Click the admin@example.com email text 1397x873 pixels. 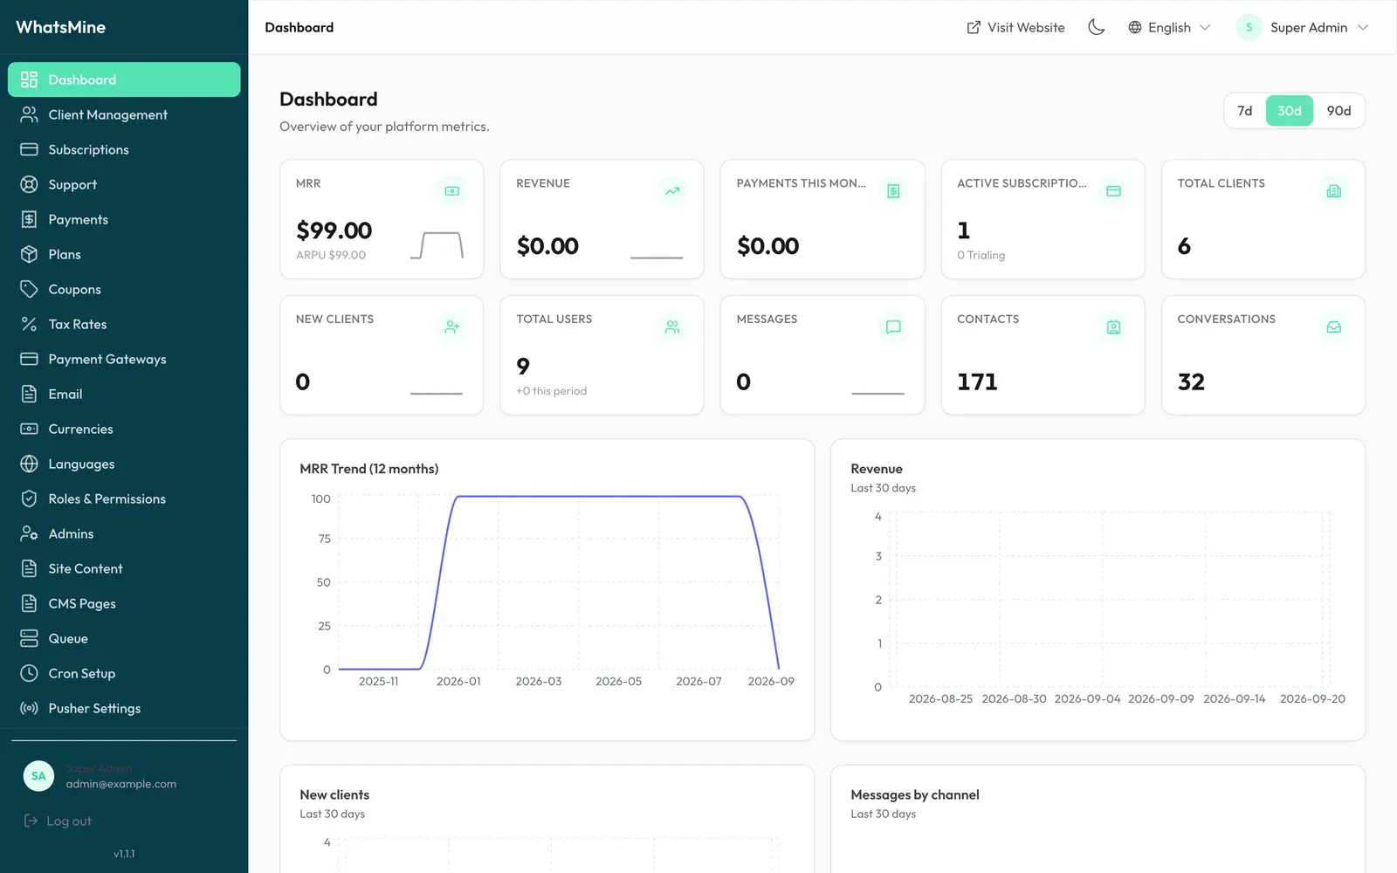121,784
